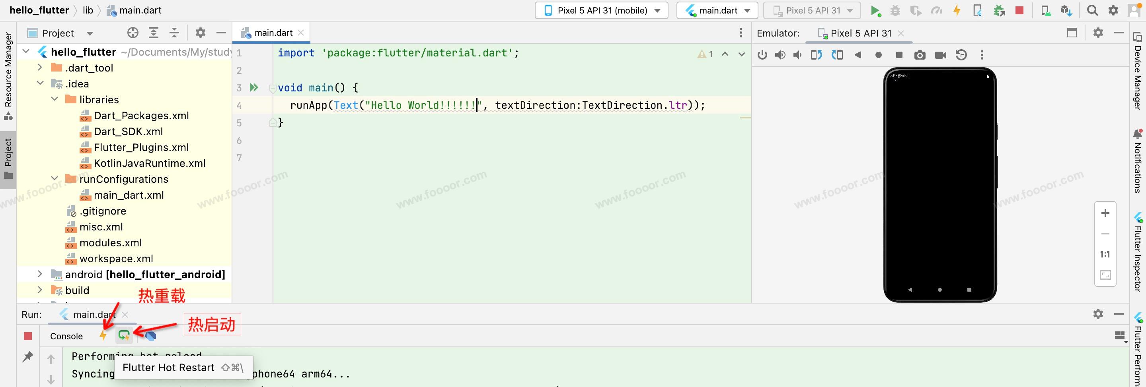Collapse the runConfigurations folder

(55, 179)
